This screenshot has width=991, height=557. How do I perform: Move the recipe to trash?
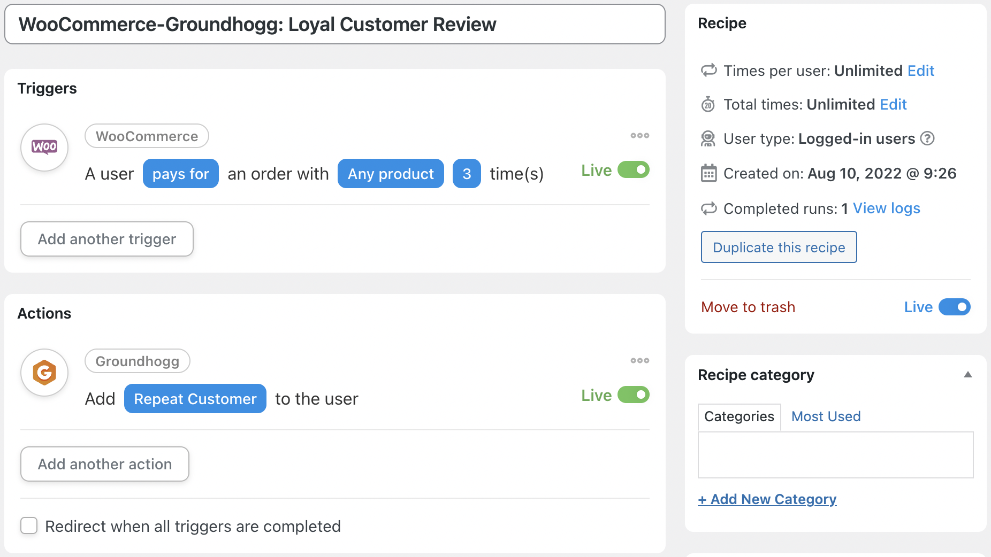(748, 307)
